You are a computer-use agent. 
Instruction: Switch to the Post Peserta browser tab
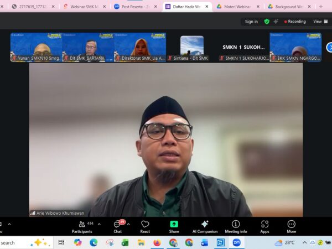pyautogui.click(x=136, y=7)
